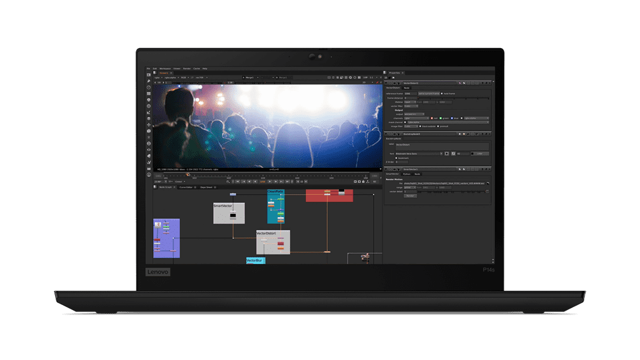Open the Render menu
Screen dimensions: 640x360
pyautogui.click(x=186, y=68)
